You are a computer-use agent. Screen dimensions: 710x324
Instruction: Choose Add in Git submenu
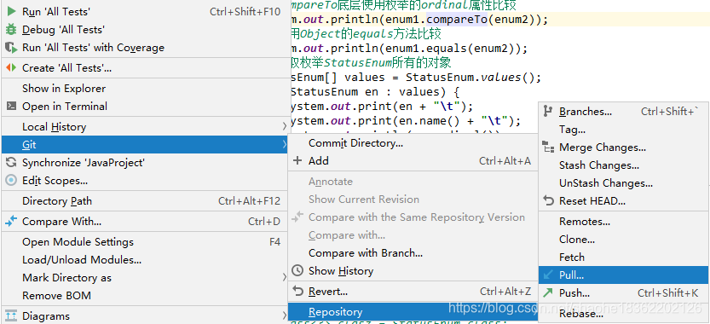(x=413, y=160)
